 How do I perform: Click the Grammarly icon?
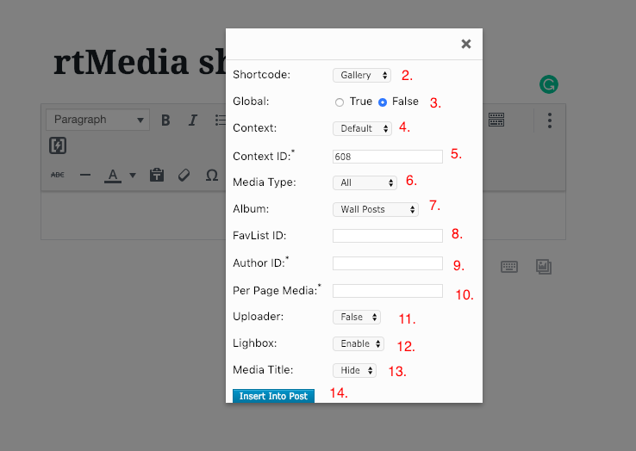[548, 84]
